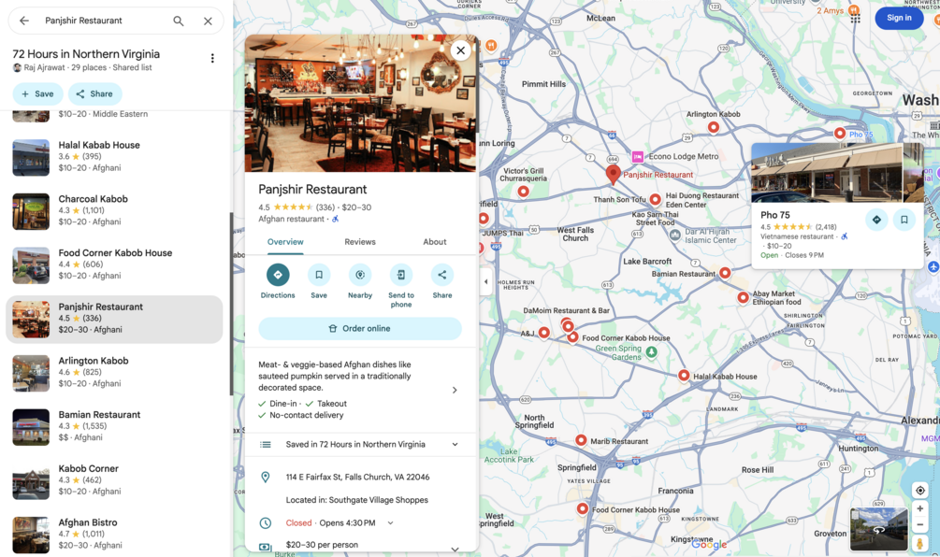Switch to the Reviews tab
Viewport: 940px width, 557px height.
[x=360, y=242]
